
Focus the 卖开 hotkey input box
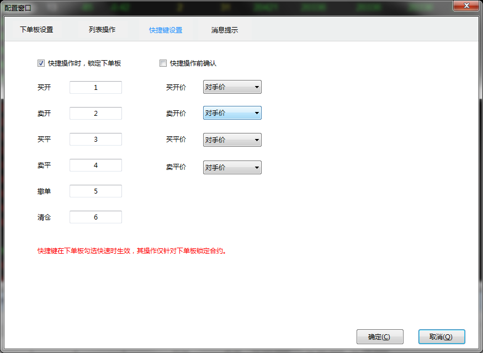95,113
